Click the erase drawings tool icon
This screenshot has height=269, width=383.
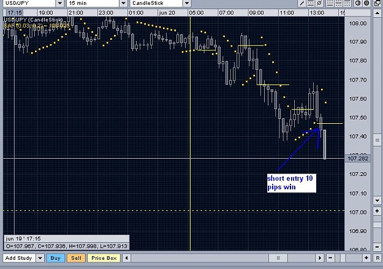pos(319,3)
